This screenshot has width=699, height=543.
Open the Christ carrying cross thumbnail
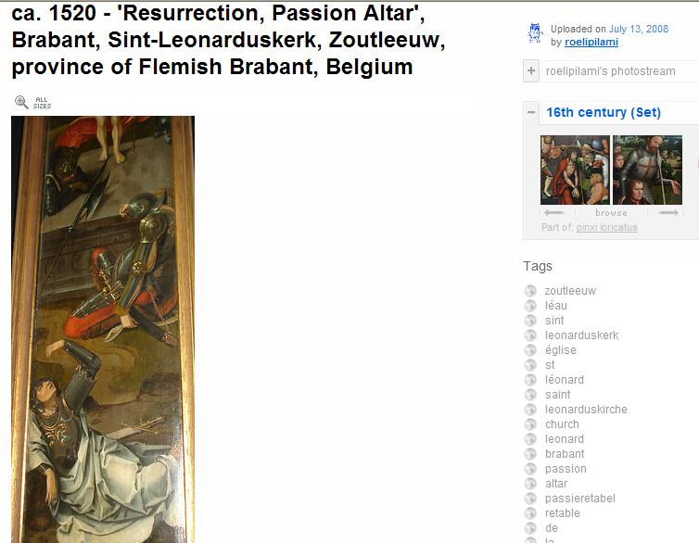tap(575, 170)
